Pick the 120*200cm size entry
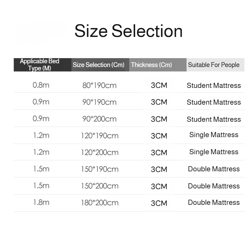 [x=100, y=152]
